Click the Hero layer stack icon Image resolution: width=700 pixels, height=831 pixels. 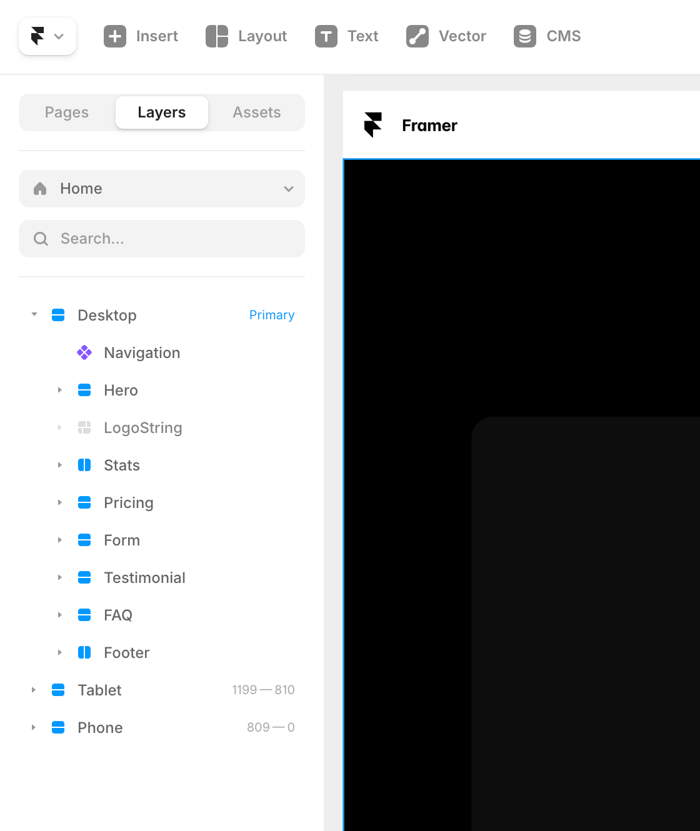click(84, 390)
